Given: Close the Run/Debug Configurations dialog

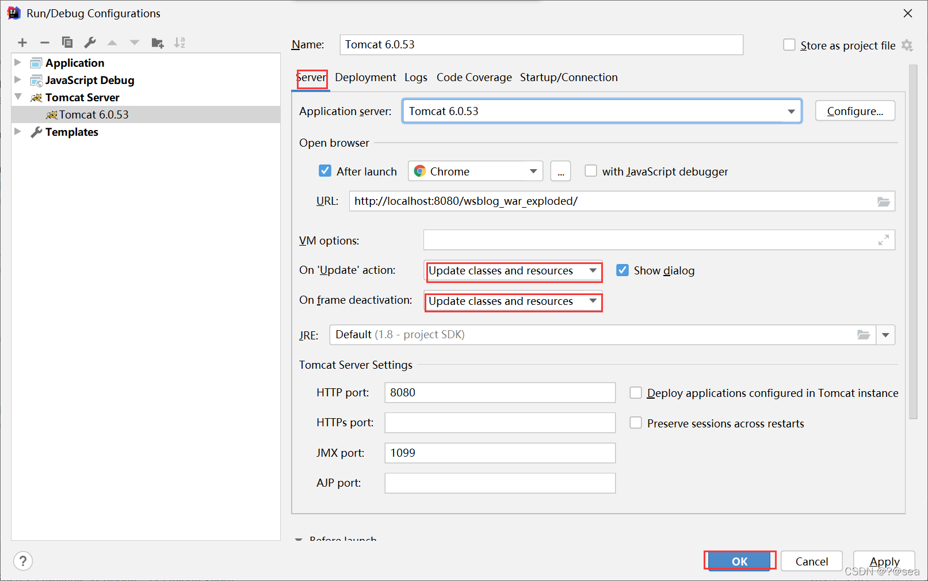Looking at the screenshot, I should [908, 13].
